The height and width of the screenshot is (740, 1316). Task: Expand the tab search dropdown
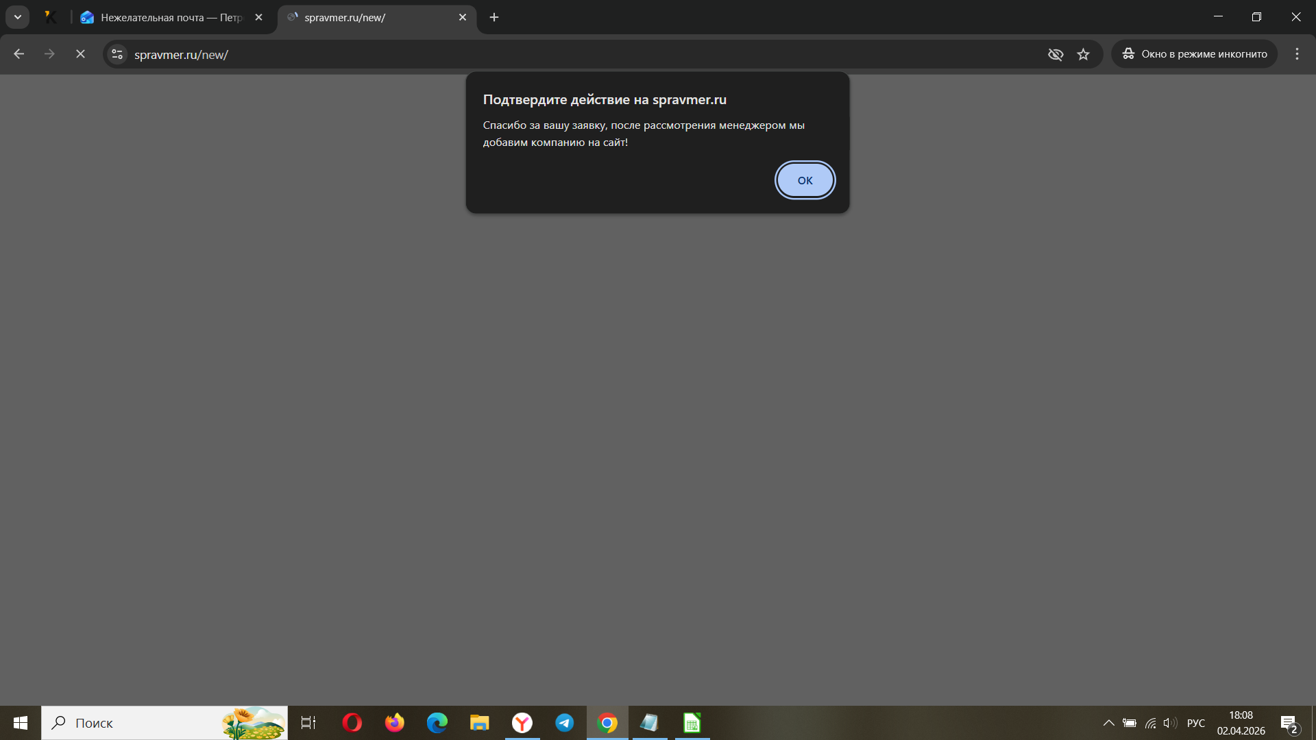(x=18, y=17)
